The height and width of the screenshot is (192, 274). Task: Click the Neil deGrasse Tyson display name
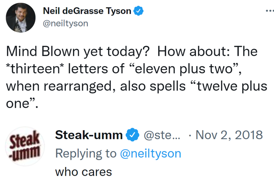point(87,11)
